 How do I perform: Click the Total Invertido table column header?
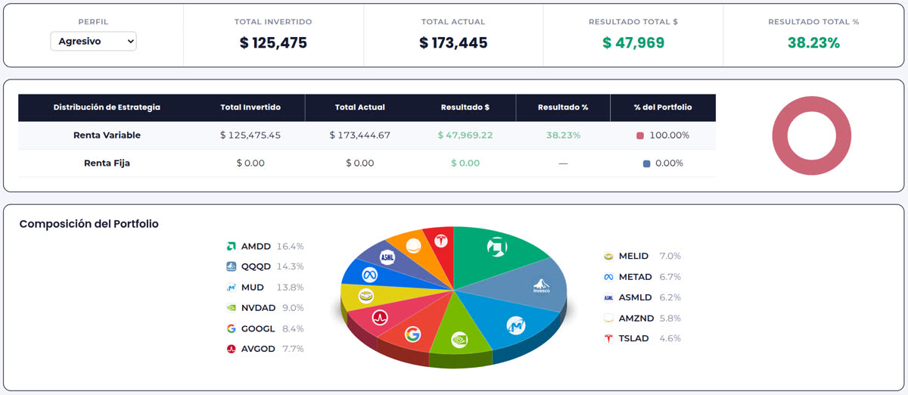(x=250, y=107)
